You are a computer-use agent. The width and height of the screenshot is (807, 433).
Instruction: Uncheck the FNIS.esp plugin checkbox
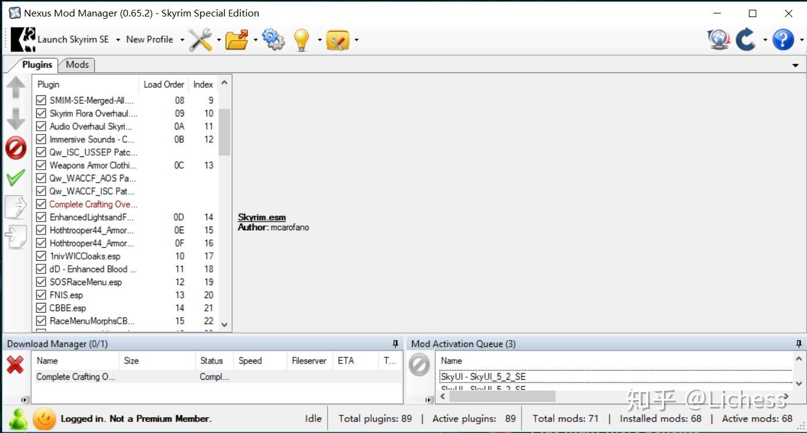tap(41, 295)
